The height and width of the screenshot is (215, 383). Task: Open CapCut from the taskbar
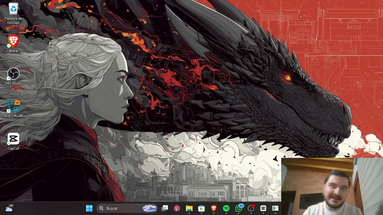pos(263,208)
